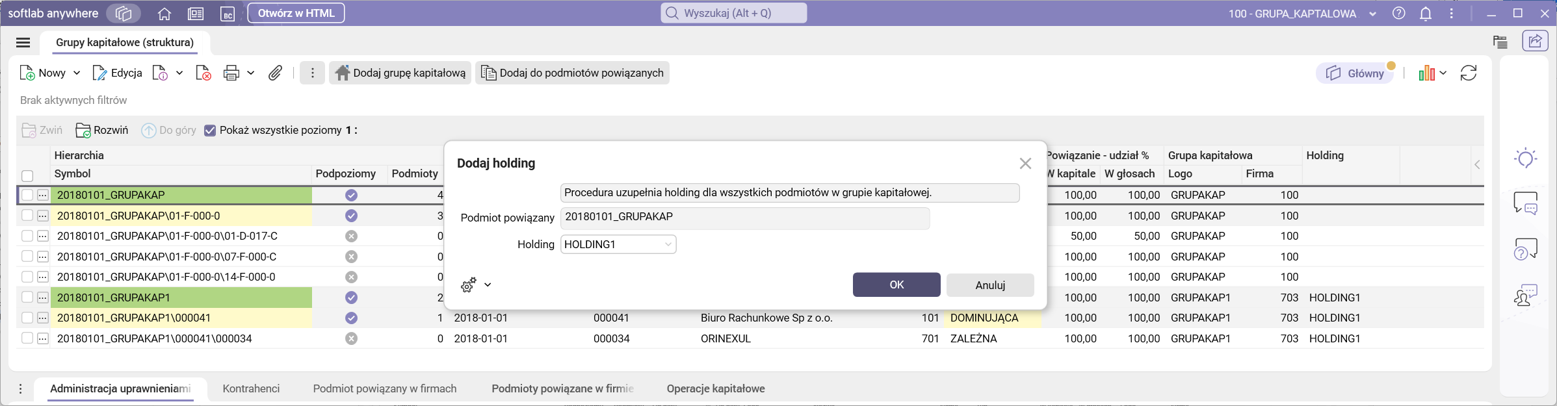Image resolution: width=1557 pixels, height=406 pixels.
Task: Click the Wyszukaj search field
Action: click(734, 13)
